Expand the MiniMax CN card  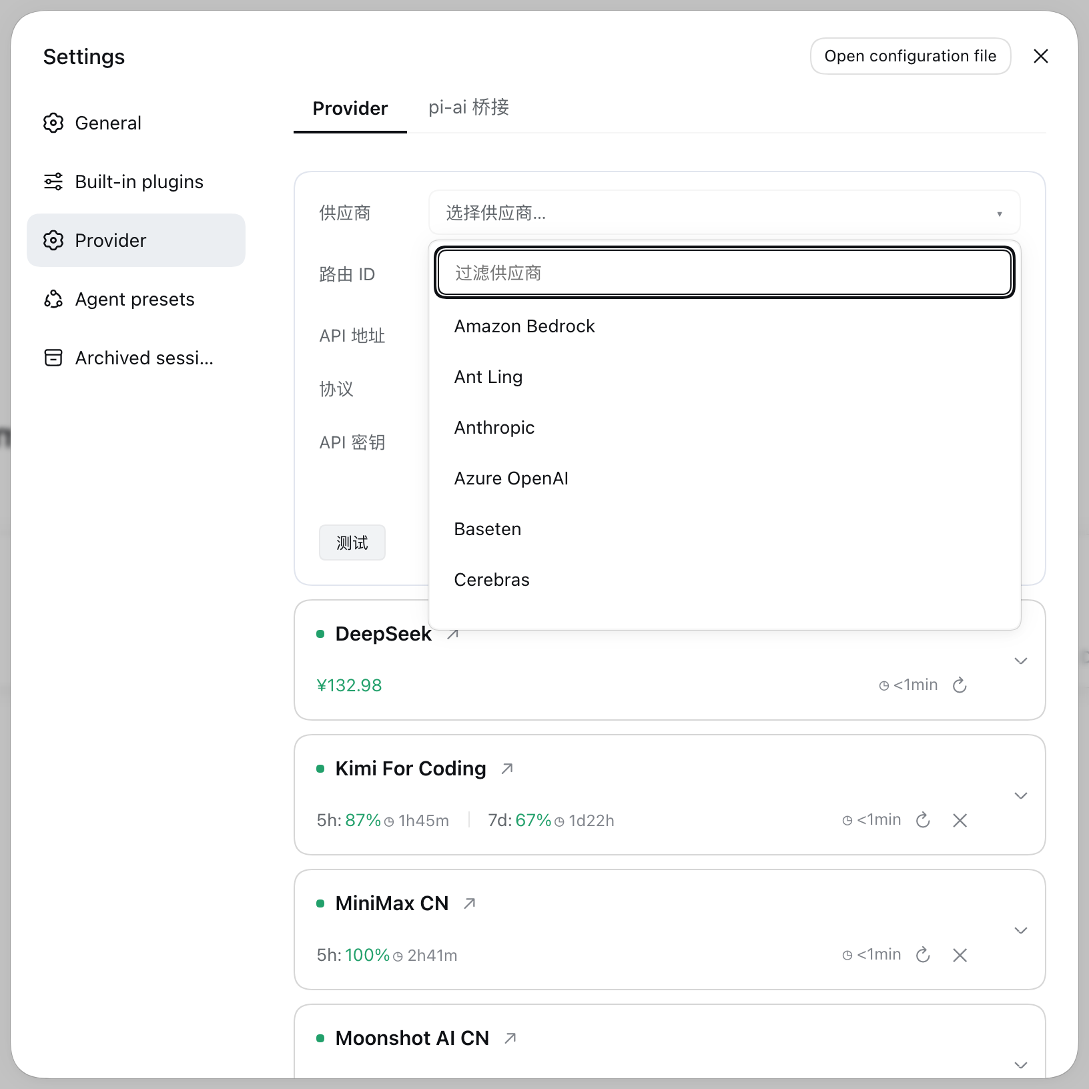[1020, 930]
